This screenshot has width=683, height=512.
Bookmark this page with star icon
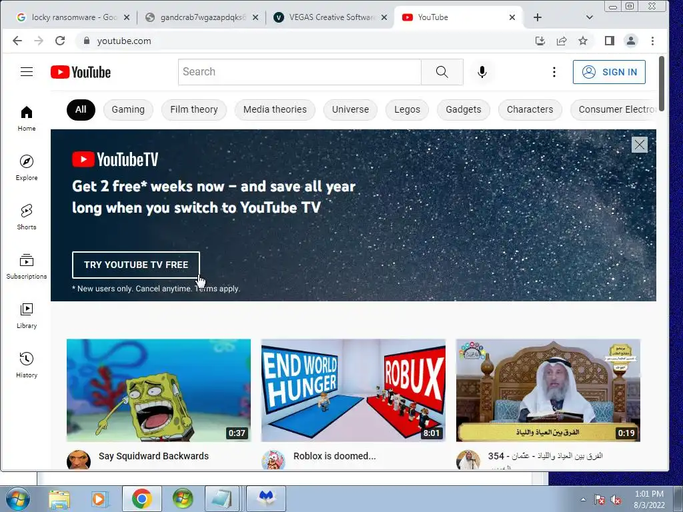click(583, 41)
